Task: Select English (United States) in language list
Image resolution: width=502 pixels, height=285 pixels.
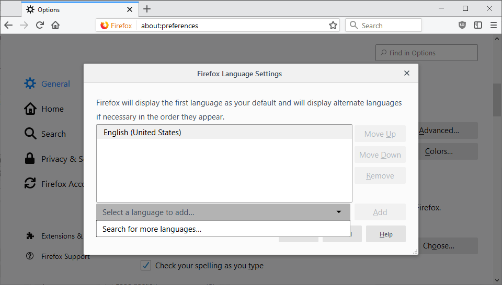Action: [x=224, y=132]
